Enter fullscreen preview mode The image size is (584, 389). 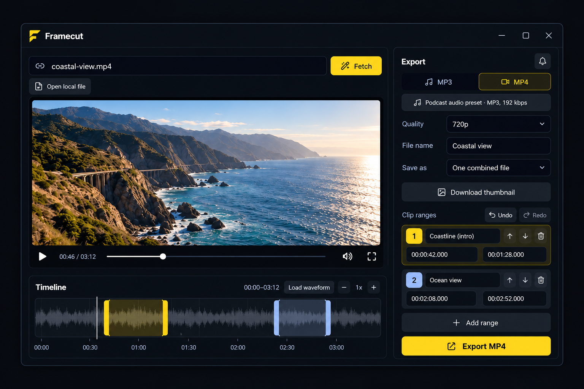[372, 256]
